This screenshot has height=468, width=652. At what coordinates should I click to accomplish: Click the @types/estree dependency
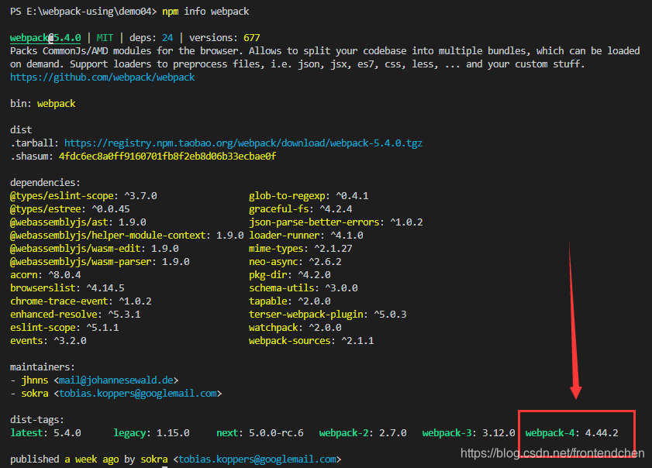click(70, 209)
